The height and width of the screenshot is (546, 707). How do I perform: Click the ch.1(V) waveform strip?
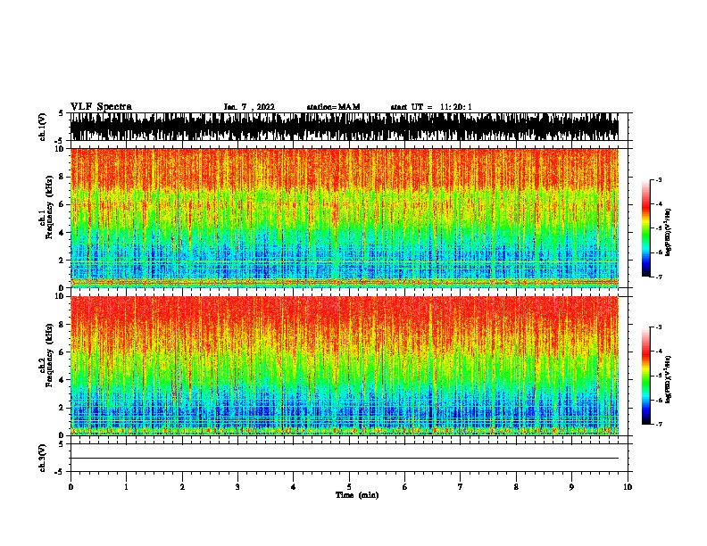[x=345, y=127]
